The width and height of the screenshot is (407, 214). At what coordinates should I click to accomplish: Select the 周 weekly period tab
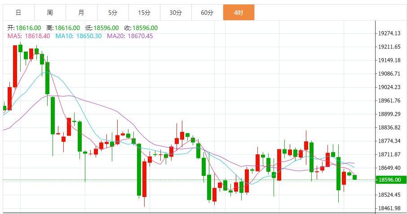pyautogui.click(x=50, y=13)
